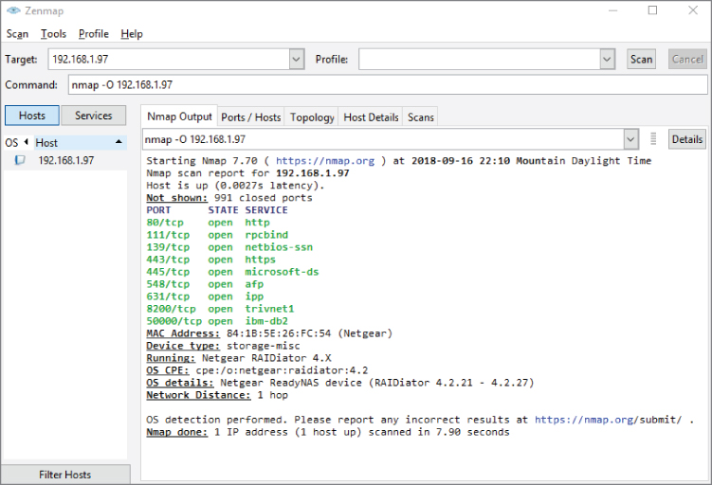Open the Profile menu
This screenshot has height=485, width=712.
click(x=94, y=34)
